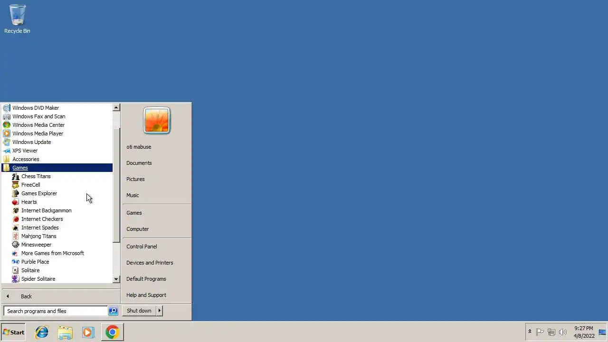Open Google Chrome from the taskbar
608x342 pixels.
tap(112, 332)
